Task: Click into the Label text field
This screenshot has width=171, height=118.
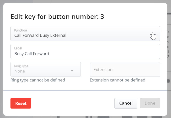Action: 85,51
